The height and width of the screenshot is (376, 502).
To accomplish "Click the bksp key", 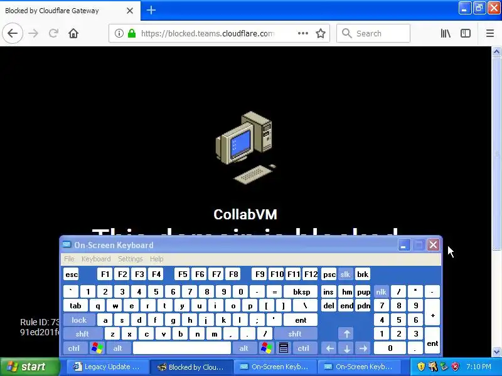I will (301, 292).
